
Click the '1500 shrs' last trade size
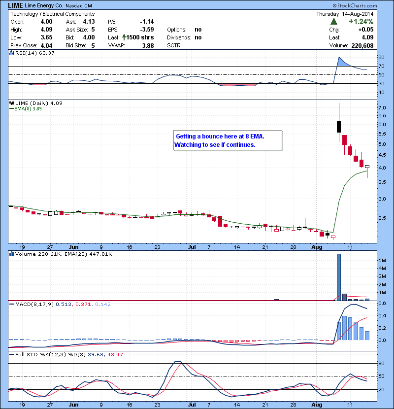[140, 37]
